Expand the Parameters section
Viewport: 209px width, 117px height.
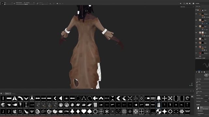[200, 113]
